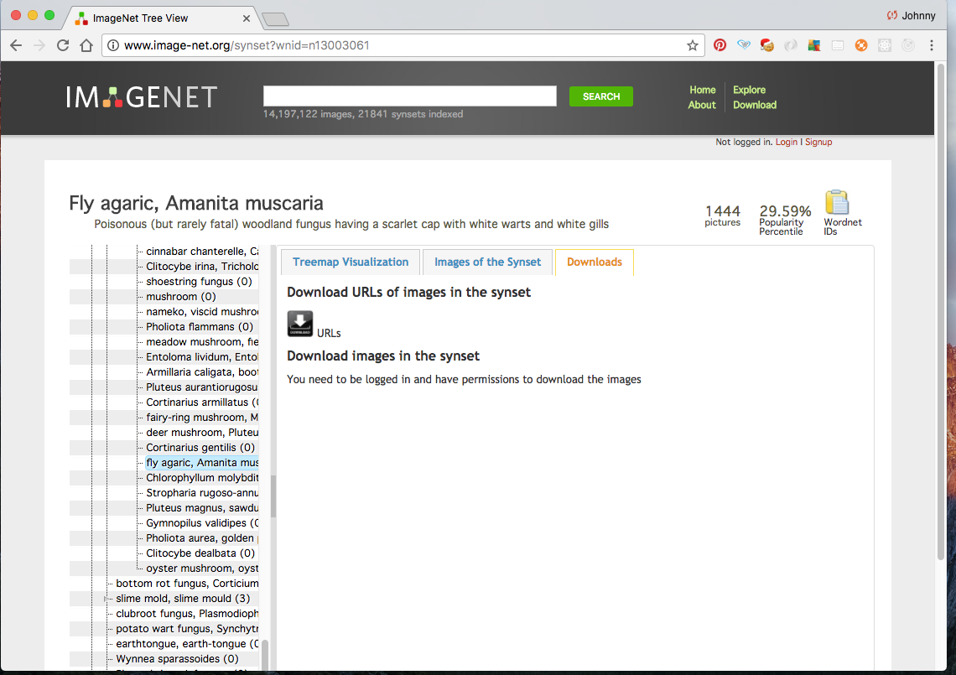The image size is (956, 675).
Task: Click the ImageNet search text field
Action: pyautogui.click(x=410, y=96)
